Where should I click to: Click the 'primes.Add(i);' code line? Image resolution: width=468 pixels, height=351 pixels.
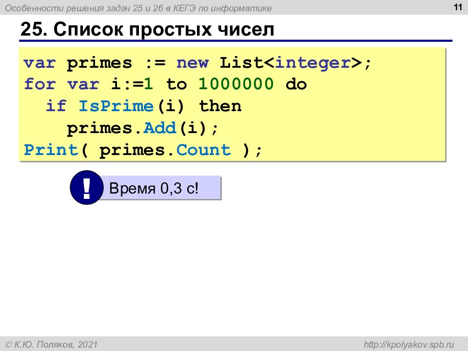pyautogui.click(x=142, y=128)
